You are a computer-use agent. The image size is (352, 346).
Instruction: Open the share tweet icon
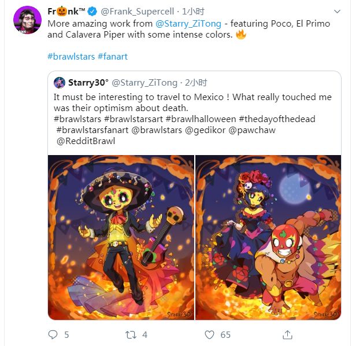pyautogui.click(x=287, y=334)
